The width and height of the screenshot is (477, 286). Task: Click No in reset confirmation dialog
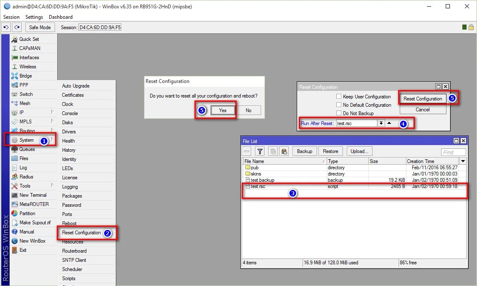(x=249, y=110)
